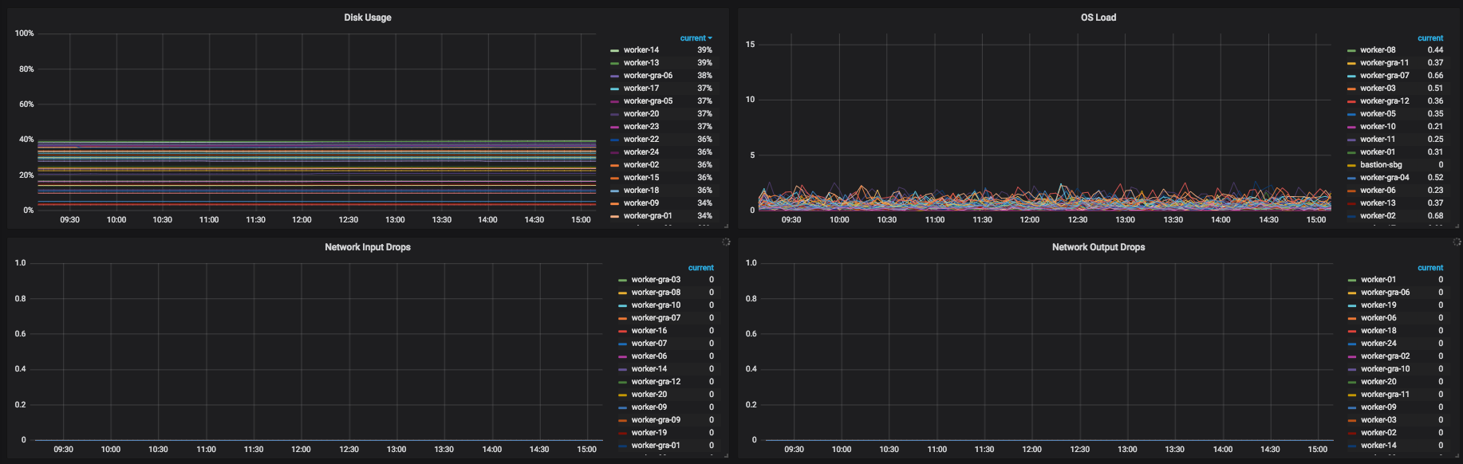Select worker-gra-01 in Network Input Drops legend
This screenshot has height=464, width=1463.
pyautogui.click(x=656, y=446)
